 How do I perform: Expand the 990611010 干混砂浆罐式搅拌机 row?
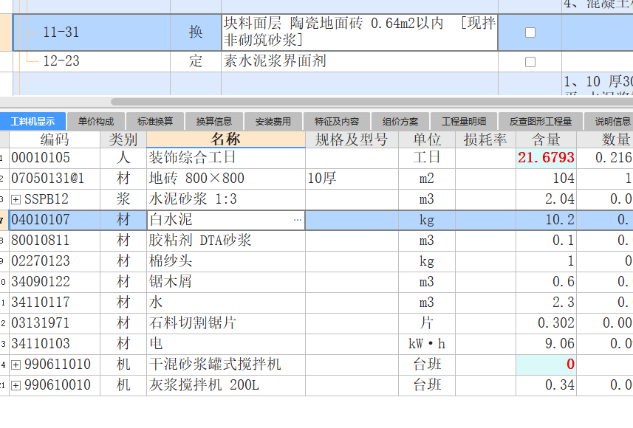pyautogui.click(x=16, y=365)
